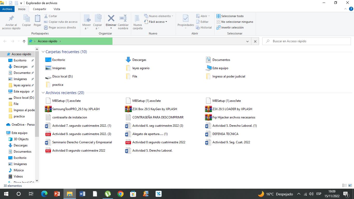Image resolution: width=354 pixels, height=199 pixels.
Task: Click the Eliminar (delete) icon in ribbon
Action: click(x=111, y=18)
